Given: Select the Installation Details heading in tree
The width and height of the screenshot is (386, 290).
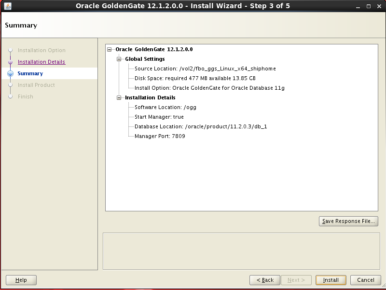Looking at the screenshot, I should coord(150,98).
